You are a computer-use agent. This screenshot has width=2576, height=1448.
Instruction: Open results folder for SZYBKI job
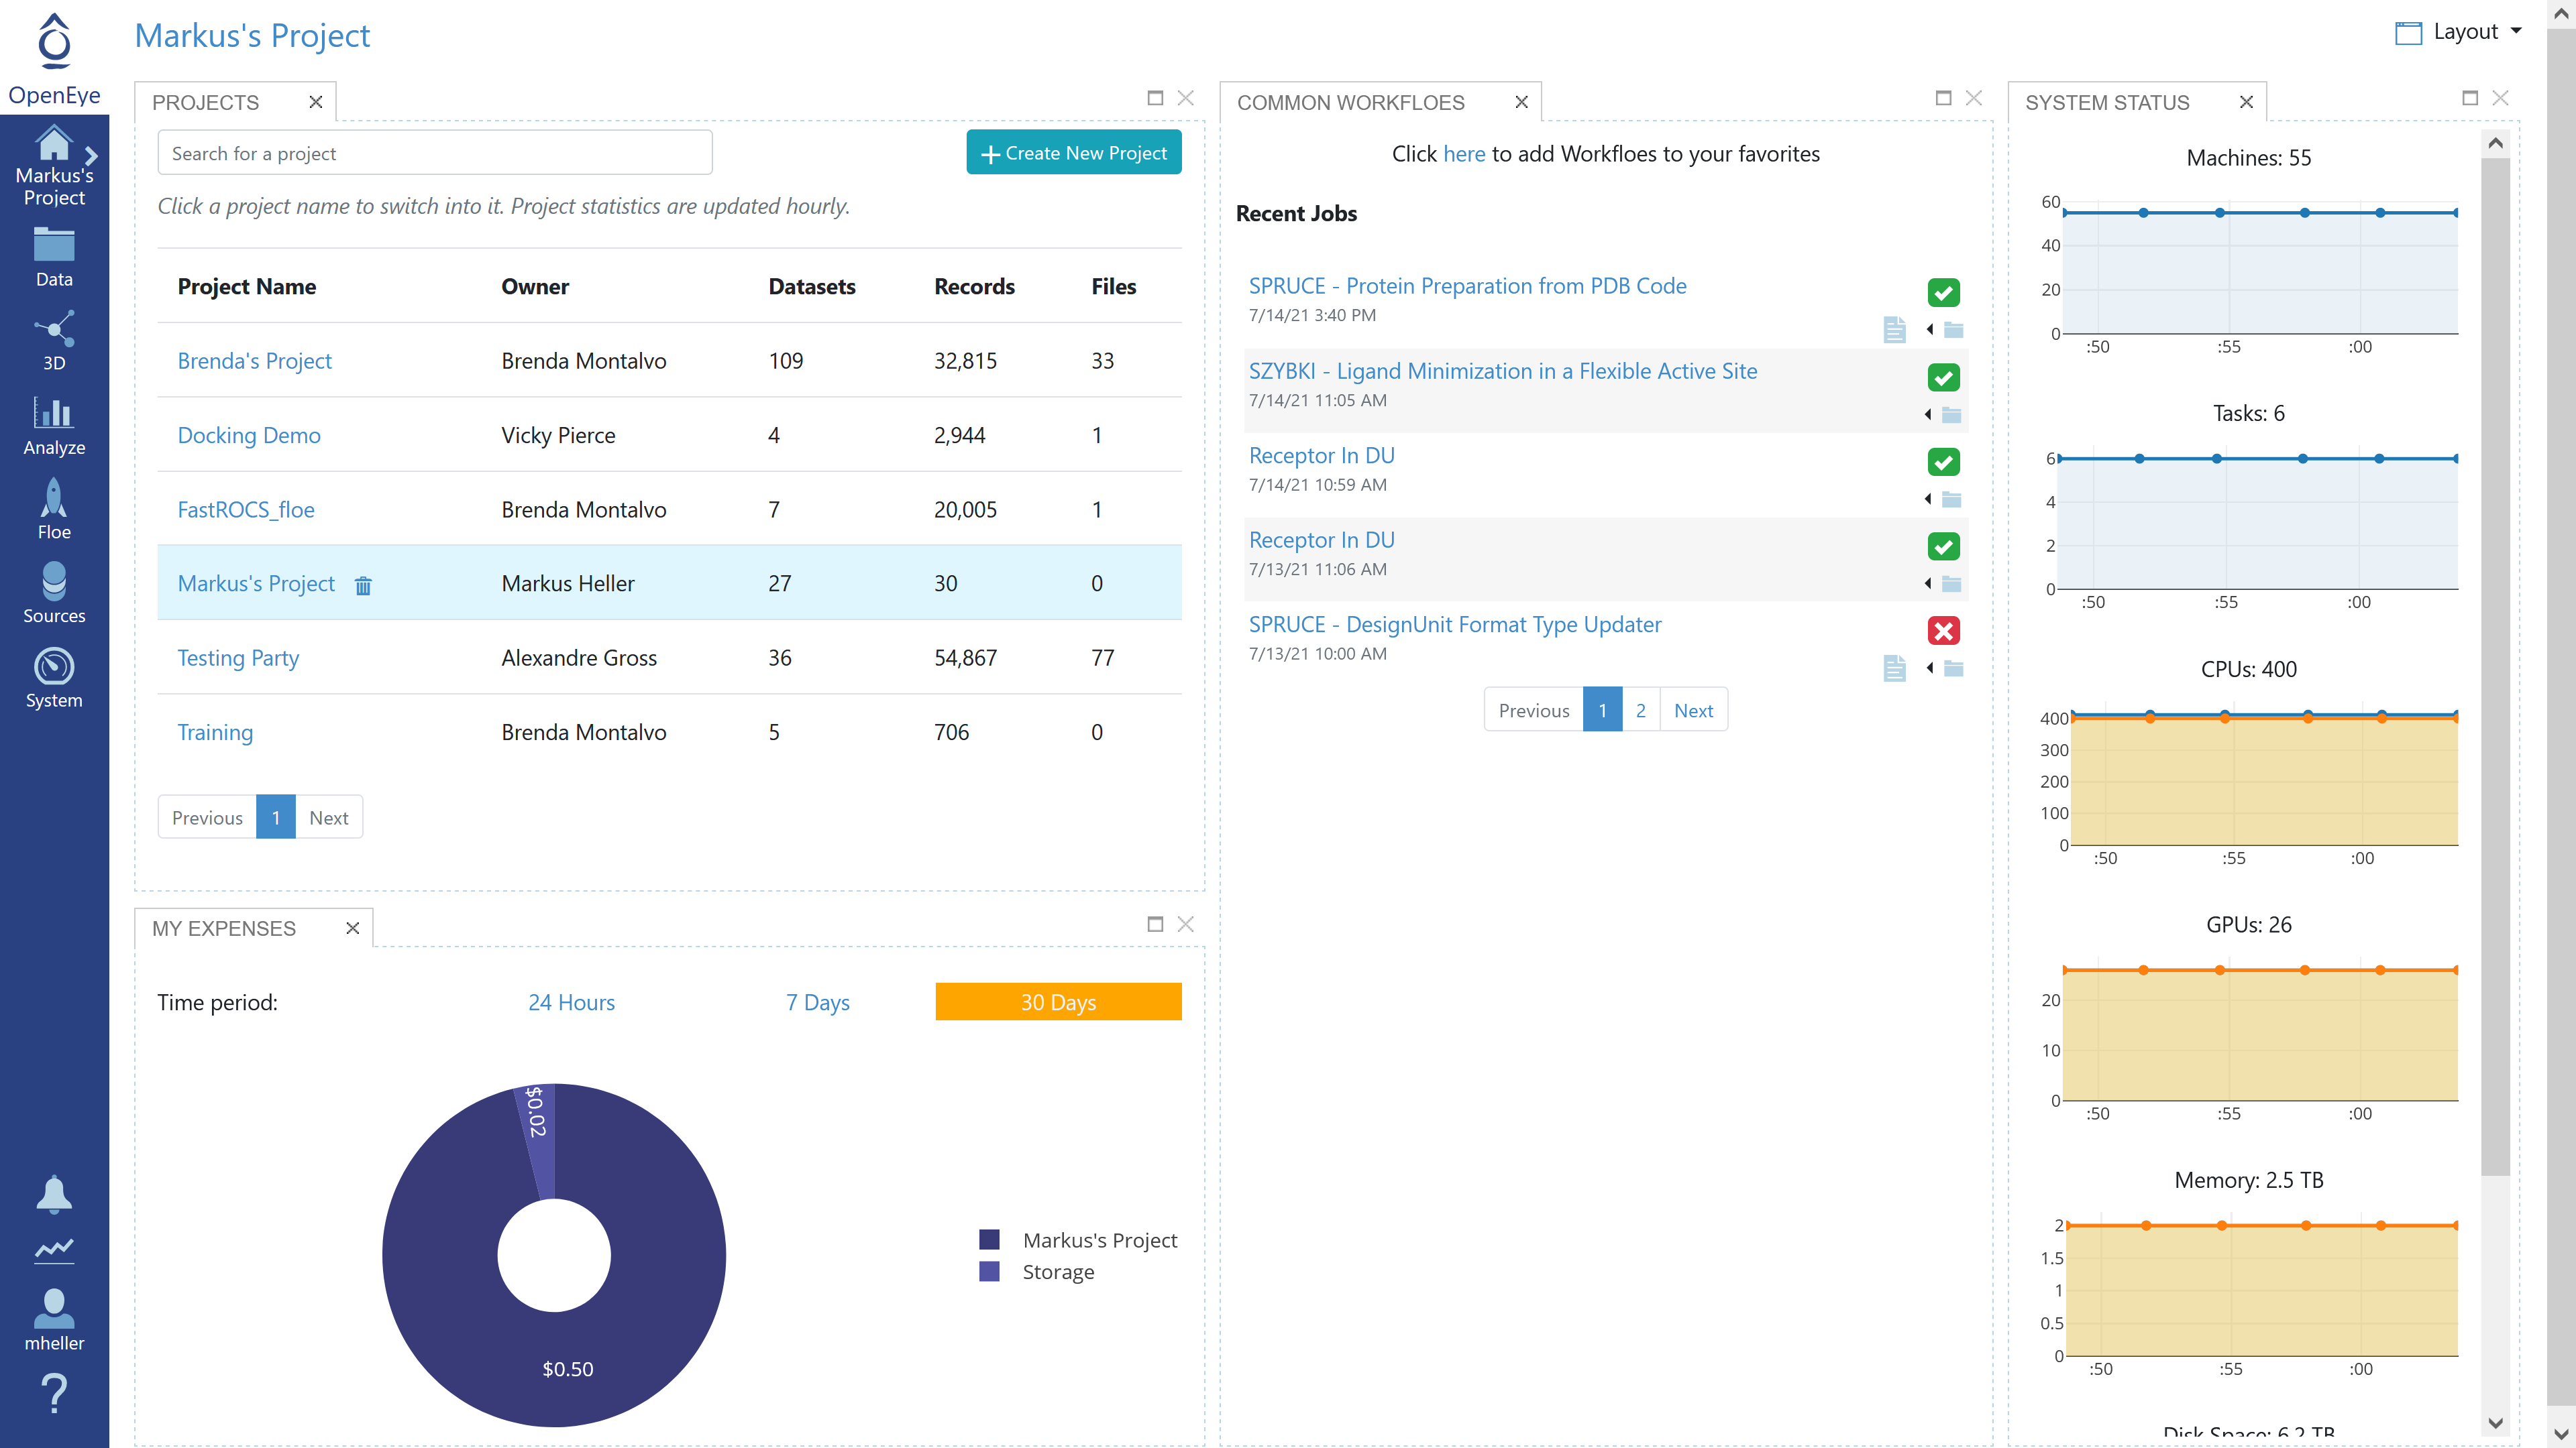click(1951, 415)
